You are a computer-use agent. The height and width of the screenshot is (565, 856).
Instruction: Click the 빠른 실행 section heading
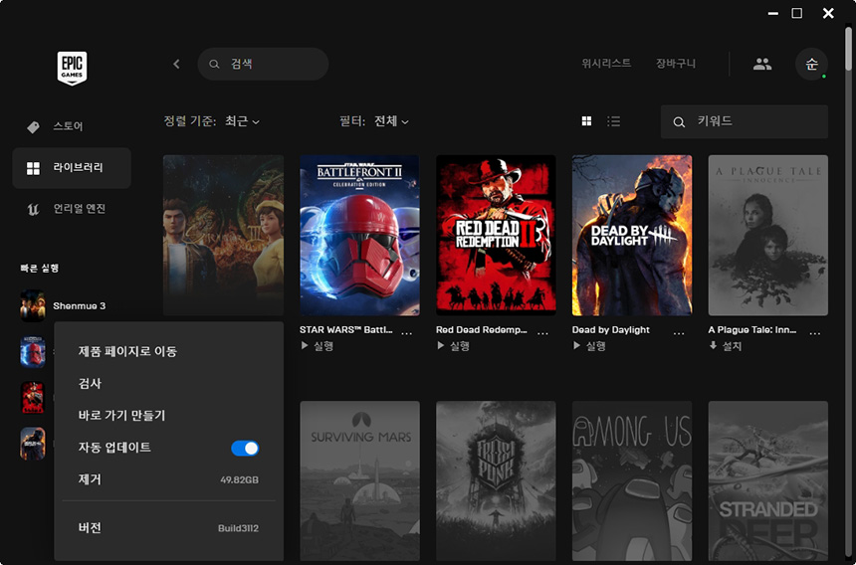(39, 268)
